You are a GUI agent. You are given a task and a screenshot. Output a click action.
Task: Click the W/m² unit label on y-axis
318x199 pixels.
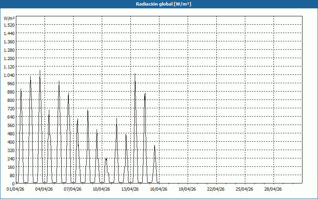tap(9, 18)
